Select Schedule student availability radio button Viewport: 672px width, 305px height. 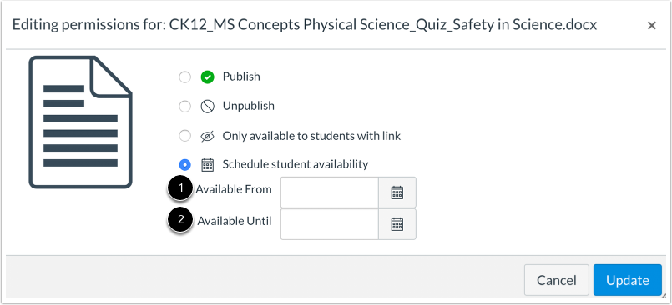[184, 165]
